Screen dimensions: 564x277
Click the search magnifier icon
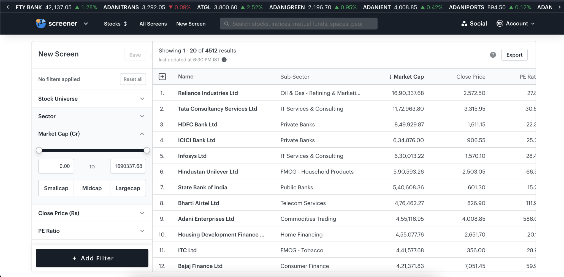point(226,24)
